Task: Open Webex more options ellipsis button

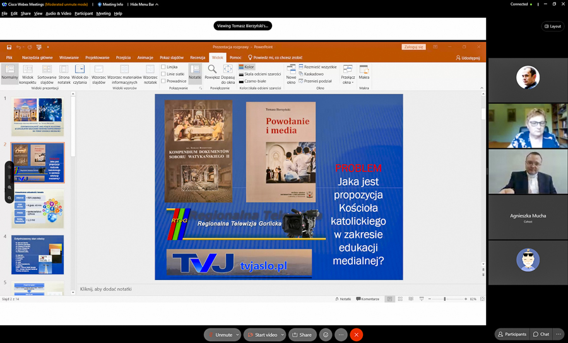Action: 341,335
